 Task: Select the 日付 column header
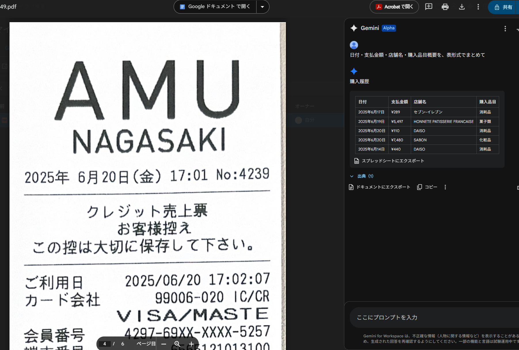pos(372,102)
